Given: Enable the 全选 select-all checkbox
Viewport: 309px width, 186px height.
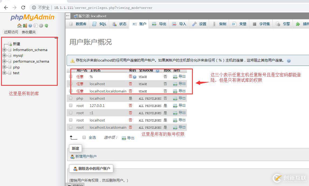Looking at the screenshot, I should [x=84, y=137].
